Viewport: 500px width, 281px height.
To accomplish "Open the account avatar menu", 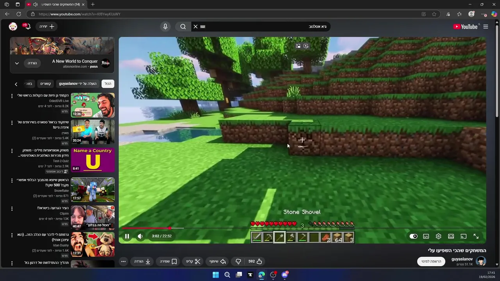I will (13, 27).
